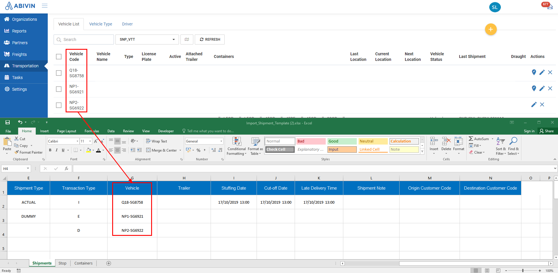Delete vehicle Q18-SG8758 X icon
The width and height of the screenshot is (558, 273).
(x=550, y=72)
